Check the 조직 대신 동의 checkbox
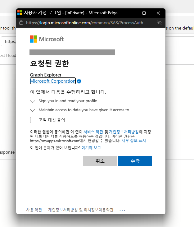This screenshot has height=227, width=194. pos(33,120)
